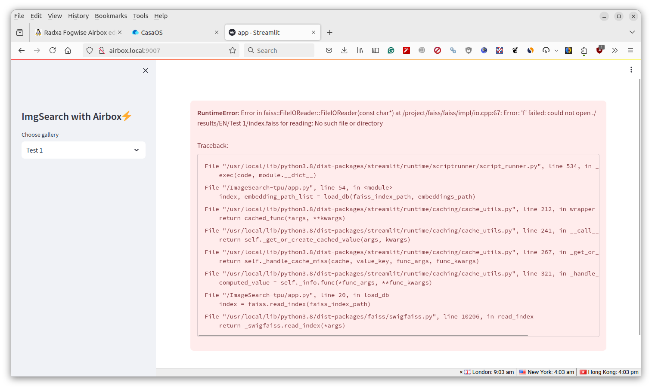652x389 pixels.
Task: Click the airbox.local:9007 address bar
Action: pos(161,50)
